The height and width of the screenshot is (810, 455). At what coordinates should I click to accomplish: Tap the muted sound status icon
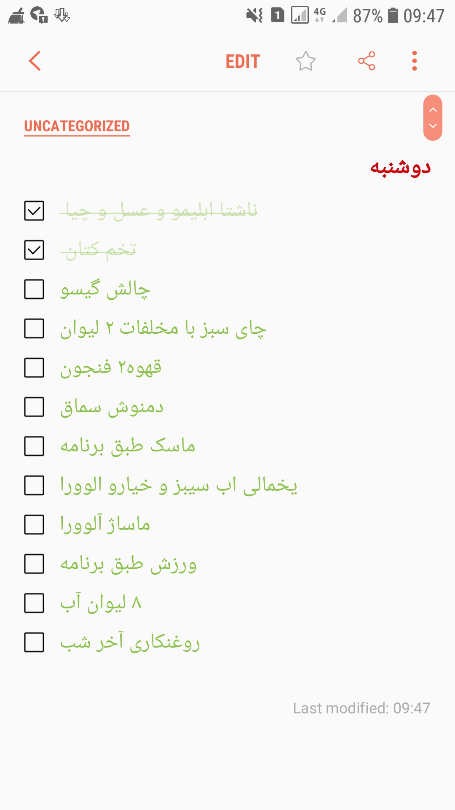[x=254, y=16]
